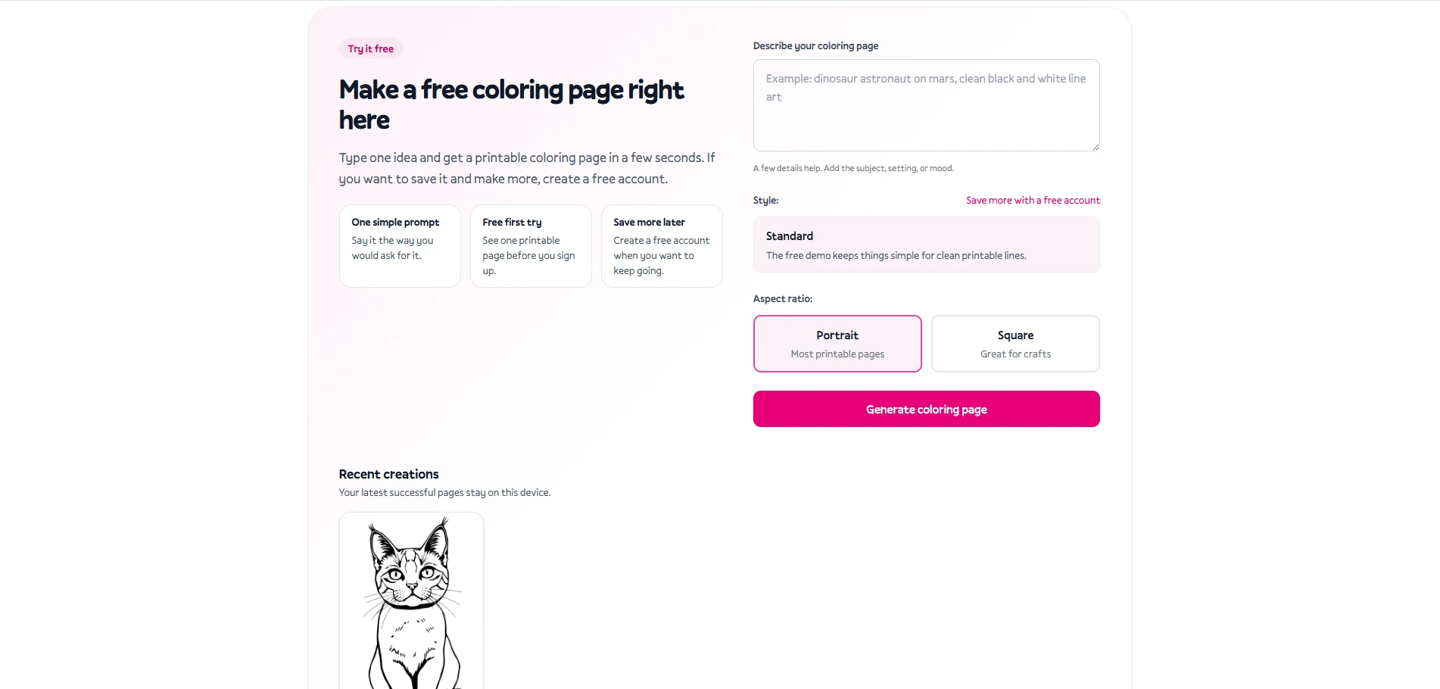The width and height of the screenshot is (1440, 689).
Task: Click the One simple prompt card
Action: coord(399,246)
